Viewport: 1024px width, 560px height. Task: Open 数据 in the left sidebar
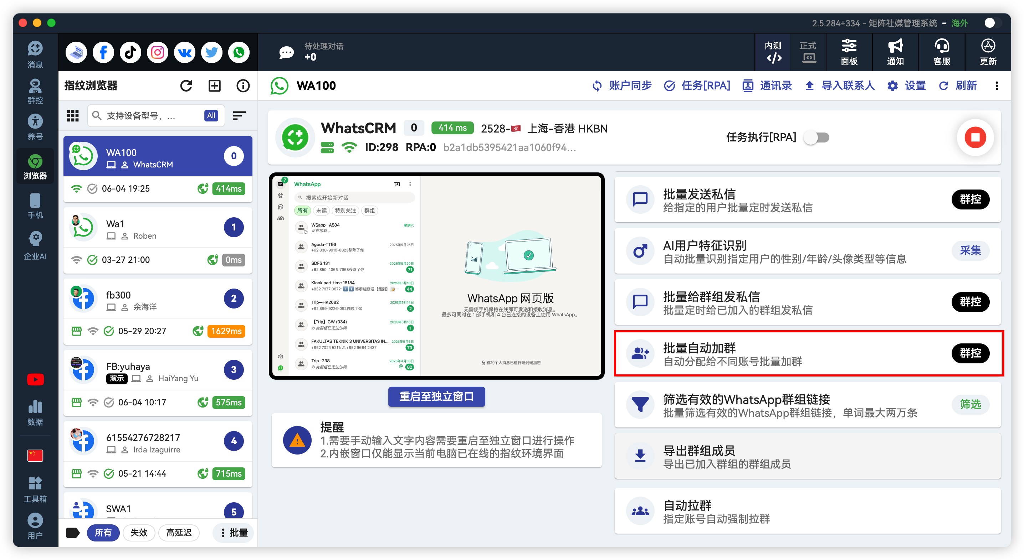[x=35, y=413]
